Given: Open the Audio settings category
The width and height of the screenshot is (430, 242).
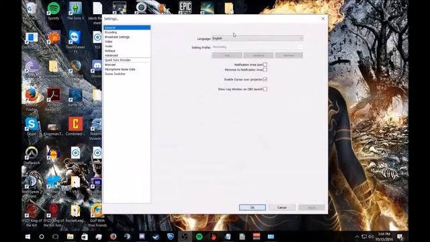Looking at the screenshot, I should (127, 46).
